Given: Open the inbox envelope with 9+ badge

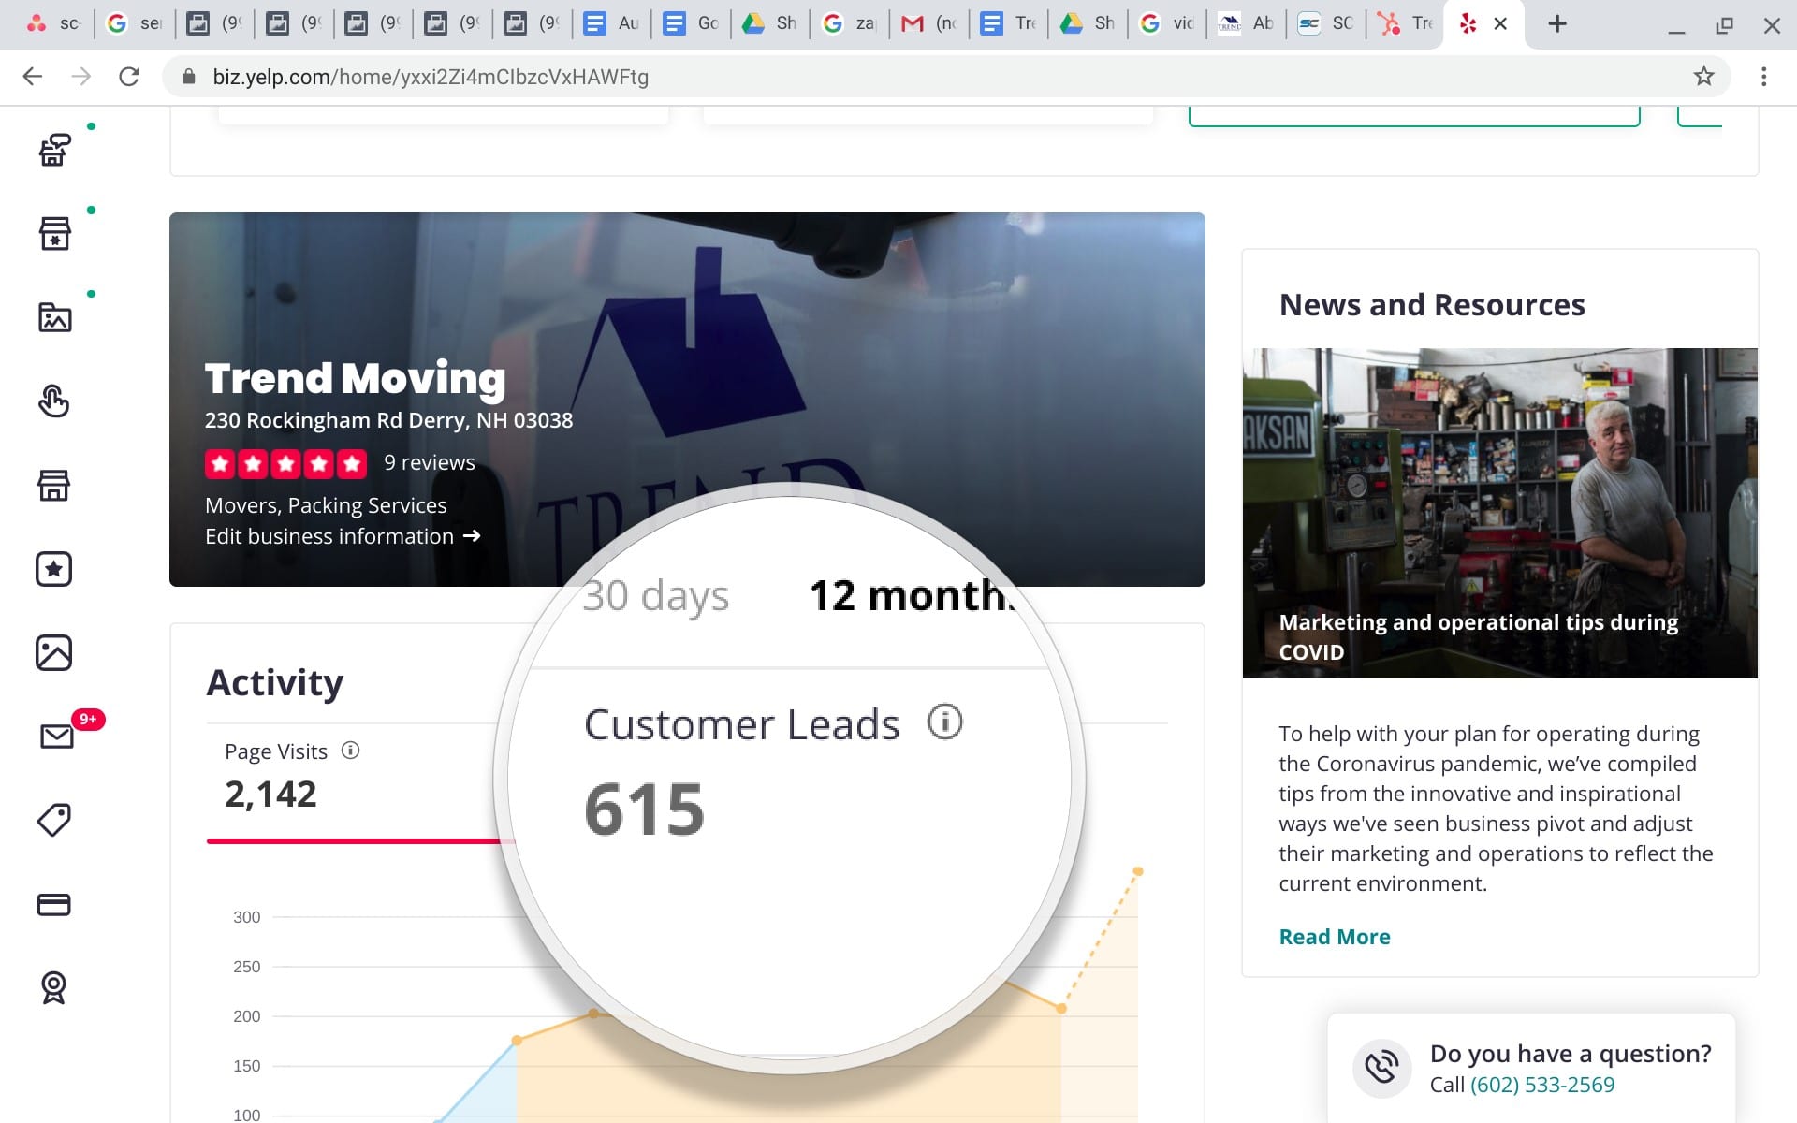Looking at the screenshot, I should click(58, 736).
